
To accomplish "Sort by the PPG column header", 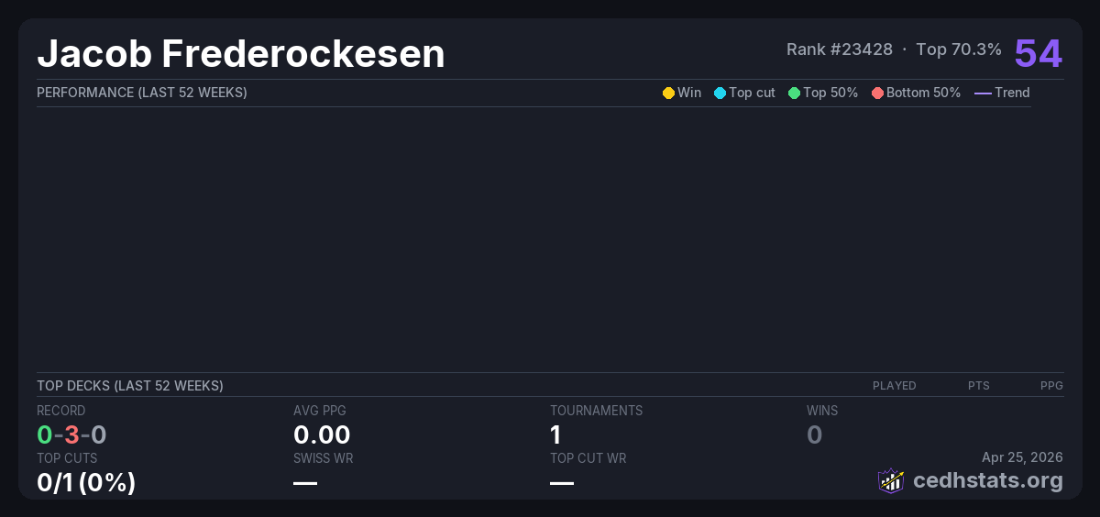I will pyautogui.click(x=1051, y=386).
